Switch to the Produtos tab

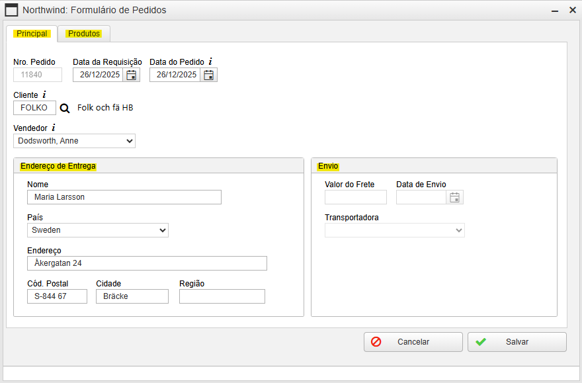tap(84, 34)
